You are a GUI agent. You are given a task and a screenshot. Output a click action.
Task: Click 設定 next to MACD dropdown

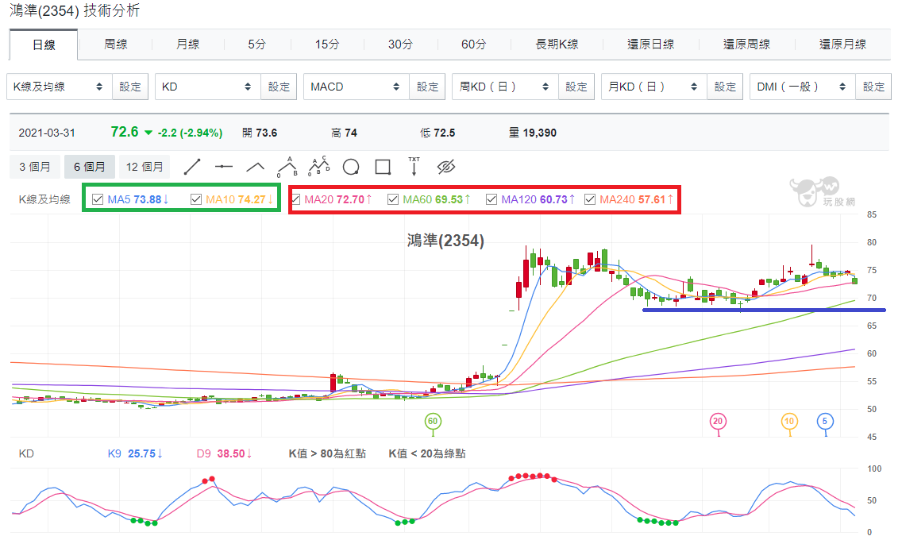click(x=427, y=87)
